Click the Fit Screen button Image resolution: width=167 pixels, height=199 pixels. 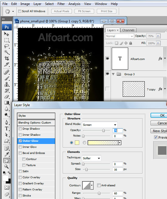(x=84, y=11)
